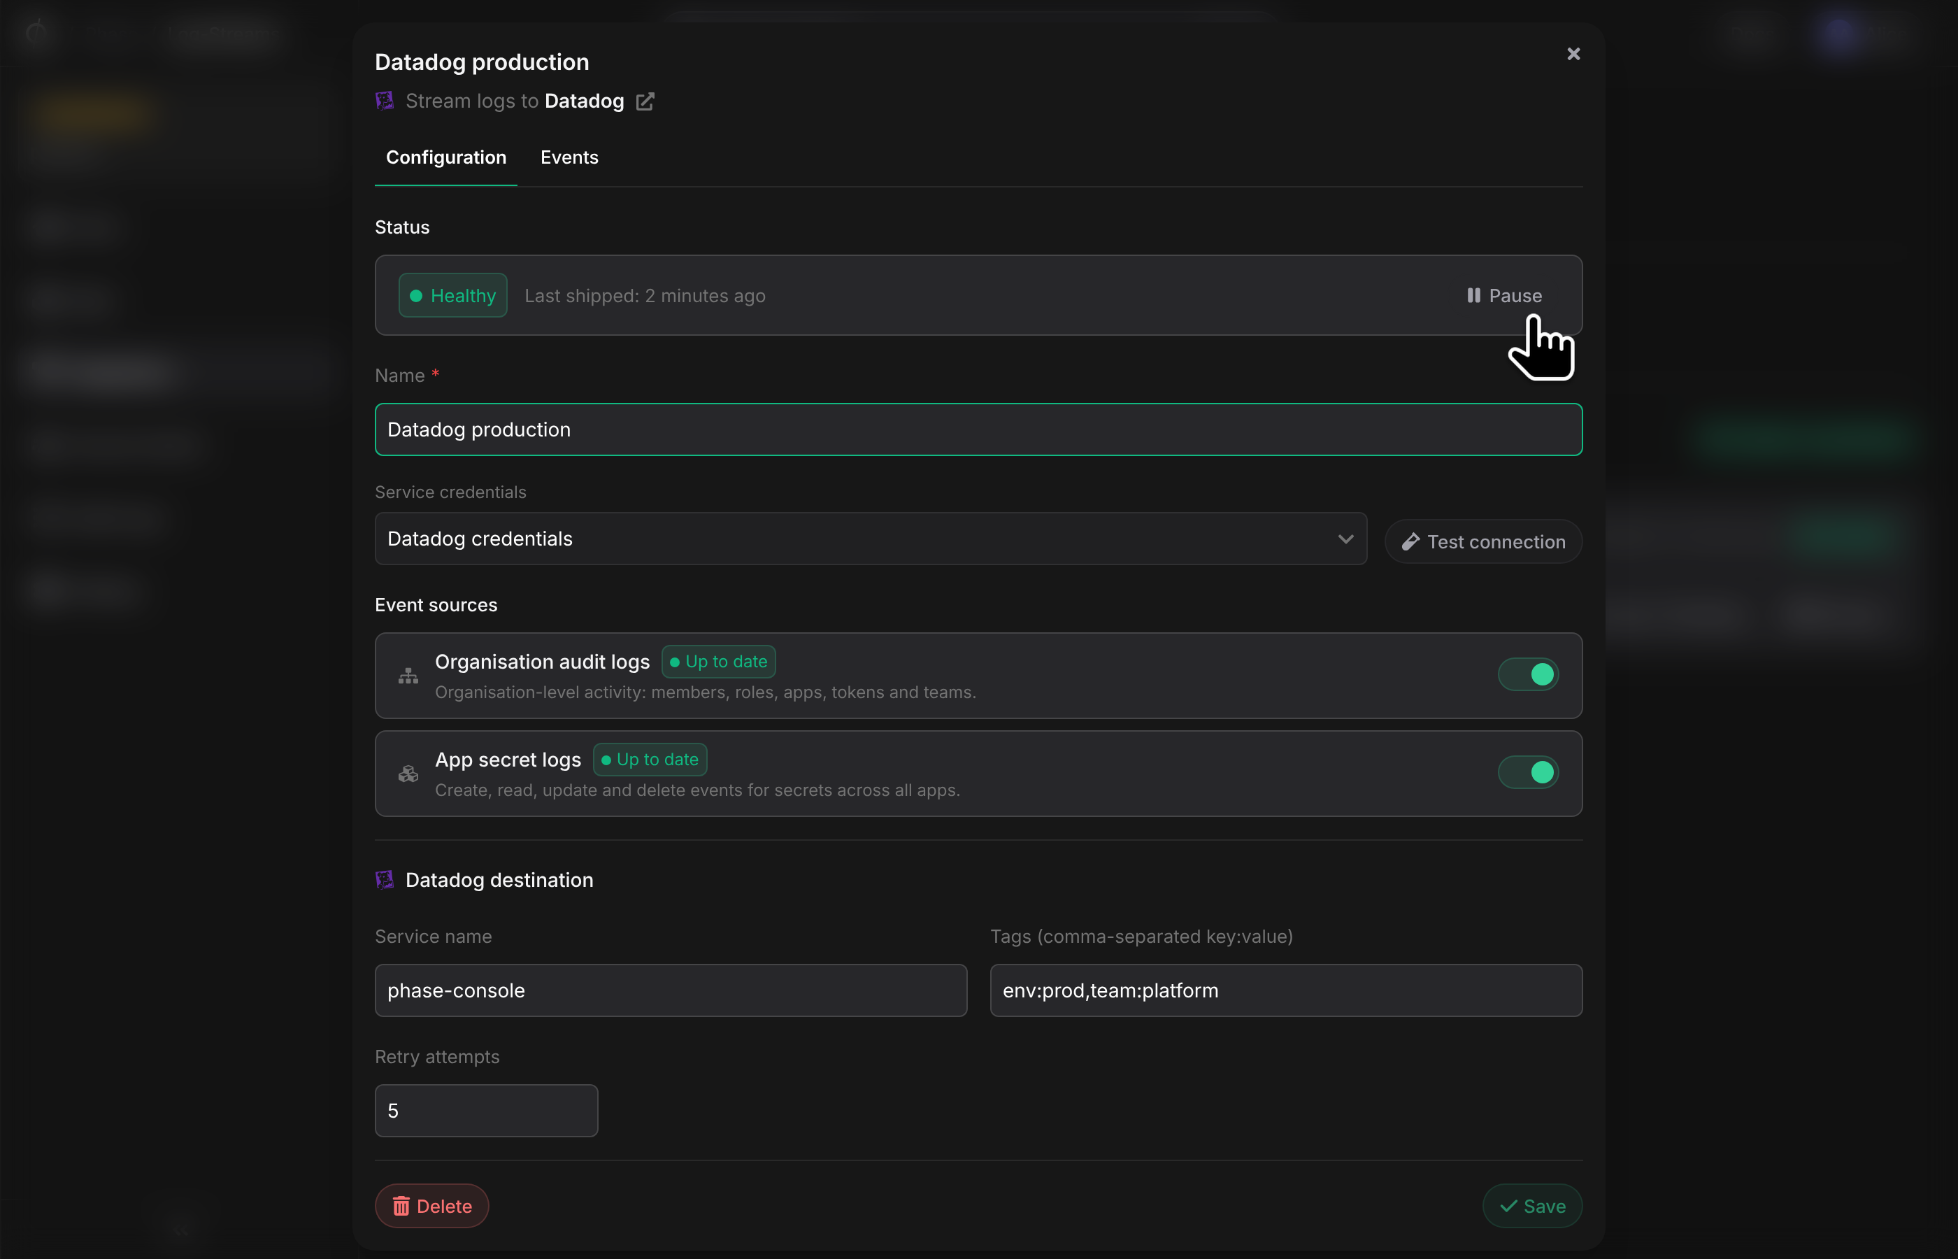Delete this log stream
This screenshot has height=1259, width=1958.
(431, 1206)
